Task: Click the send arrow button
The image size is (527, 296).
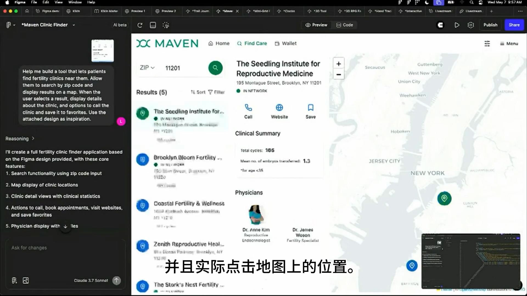Action: (117, 280)
